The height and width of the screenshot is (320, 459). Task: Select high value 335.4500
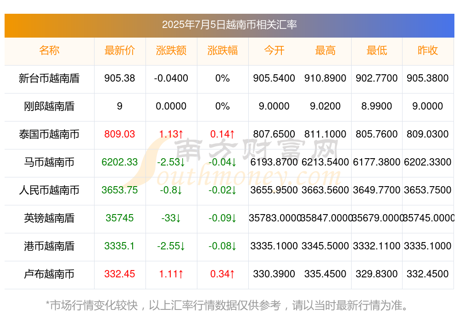[325, 274]
